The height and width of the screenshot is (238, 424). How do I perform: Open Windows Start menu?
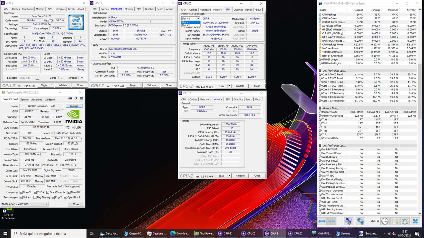pos(6,233)
